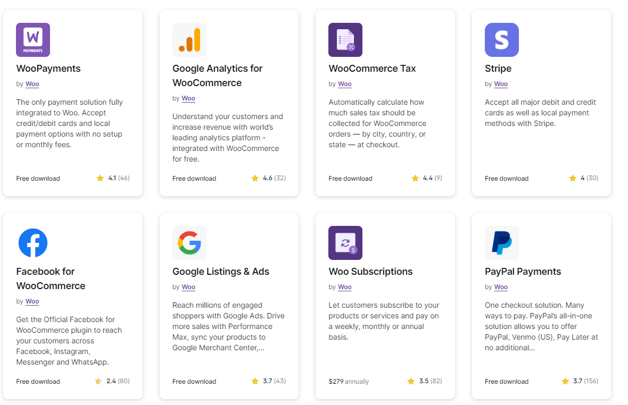Click the WooPayments logo icon
This screenshot has height=405, width=628.
point(33,39)
